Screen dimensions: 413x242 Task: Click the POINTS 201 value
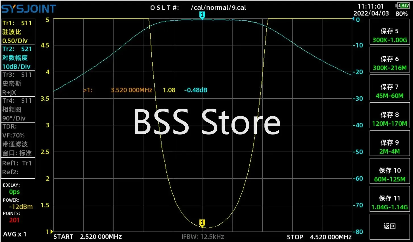tap(14, 220)
